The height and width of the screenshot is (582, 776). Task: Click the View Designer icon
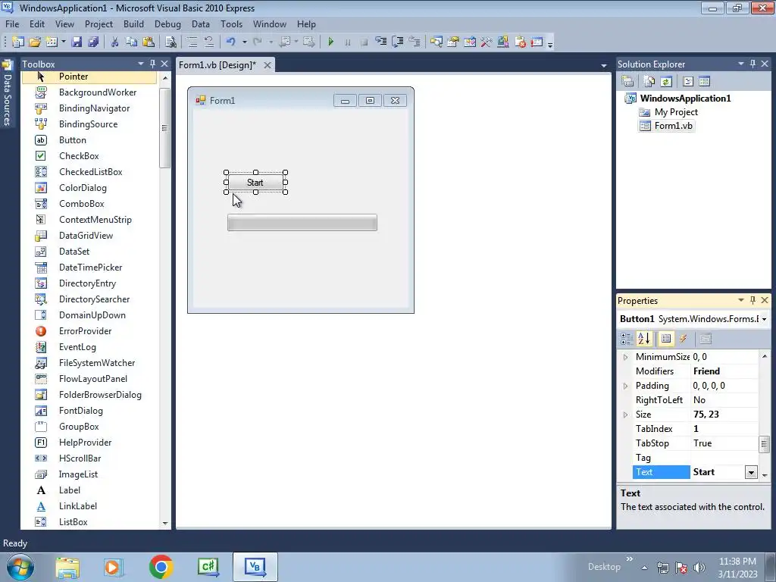coord(704,81)
